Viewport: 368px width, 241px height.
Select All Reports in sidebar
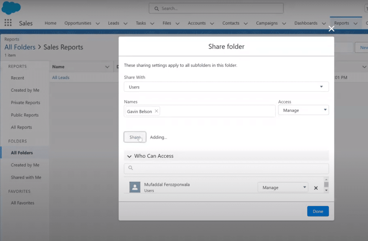pos(21,127)
